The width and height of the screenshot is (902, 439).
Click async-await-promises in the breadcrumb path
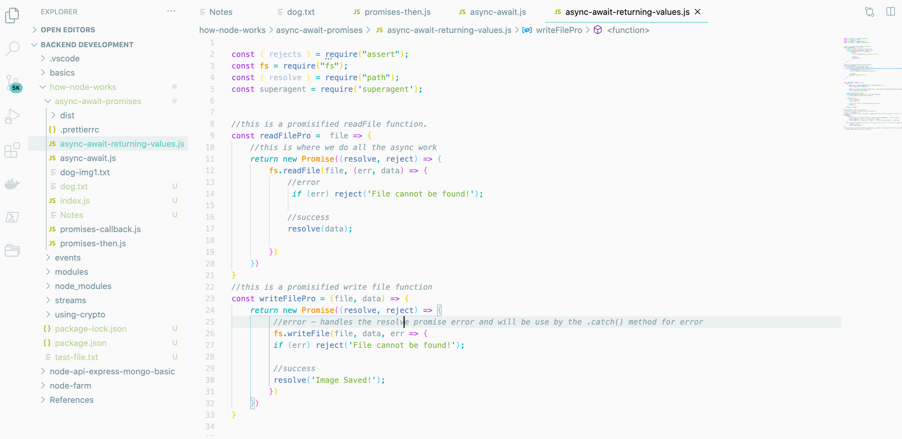pyautogui.click(x=319, y=30)
